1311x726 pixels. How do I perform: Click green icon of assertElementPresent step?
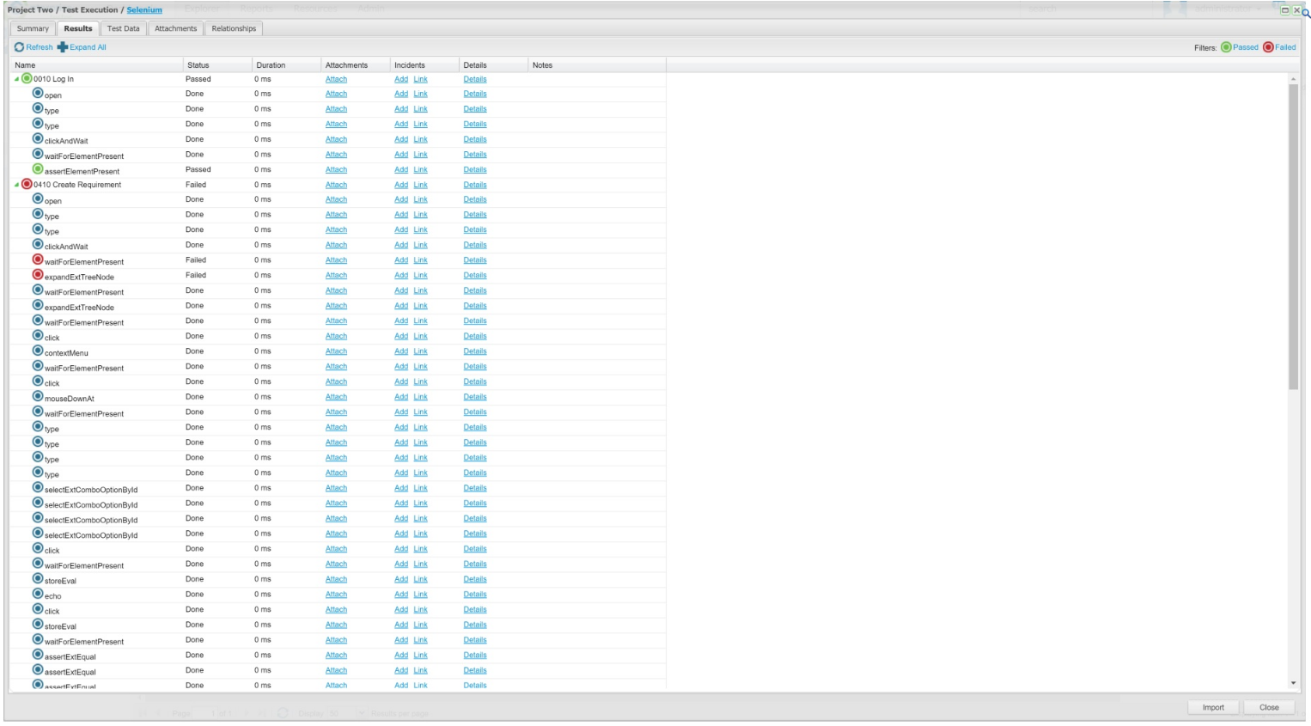[38, 169]
